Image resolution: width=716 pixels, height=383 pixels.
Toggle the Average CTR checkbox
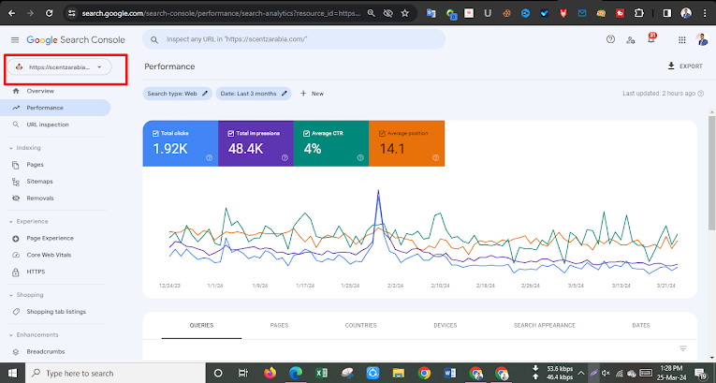[x=306, y=134]
